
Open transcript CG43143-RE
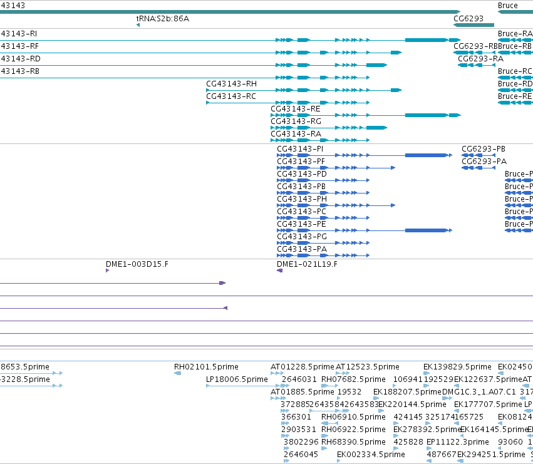click(296, 109)
